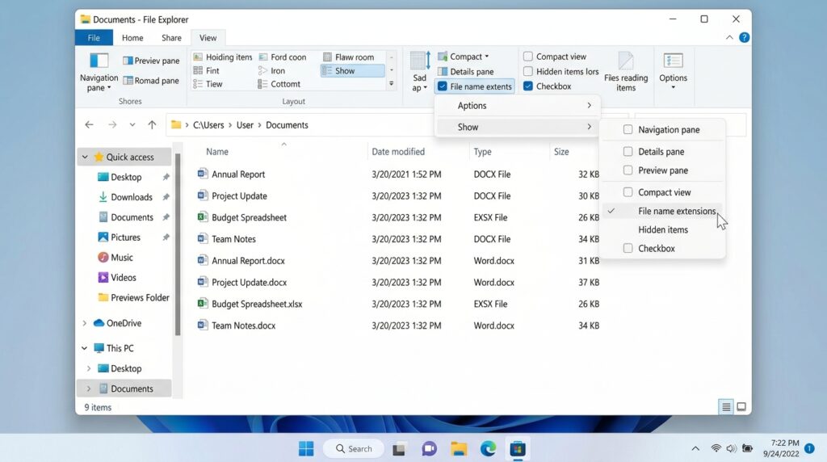Sort by the Type column header
Screen dimensions: 827x462
[x=483, y=152]
